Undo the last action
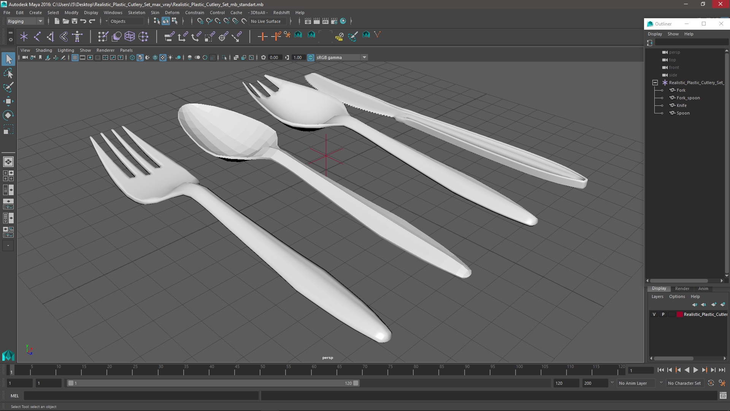Viewport: 730px width, 411px height. [83, 21]
